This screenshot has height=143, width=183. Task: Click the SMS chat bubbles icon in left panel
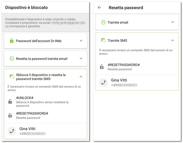(12, 77)
